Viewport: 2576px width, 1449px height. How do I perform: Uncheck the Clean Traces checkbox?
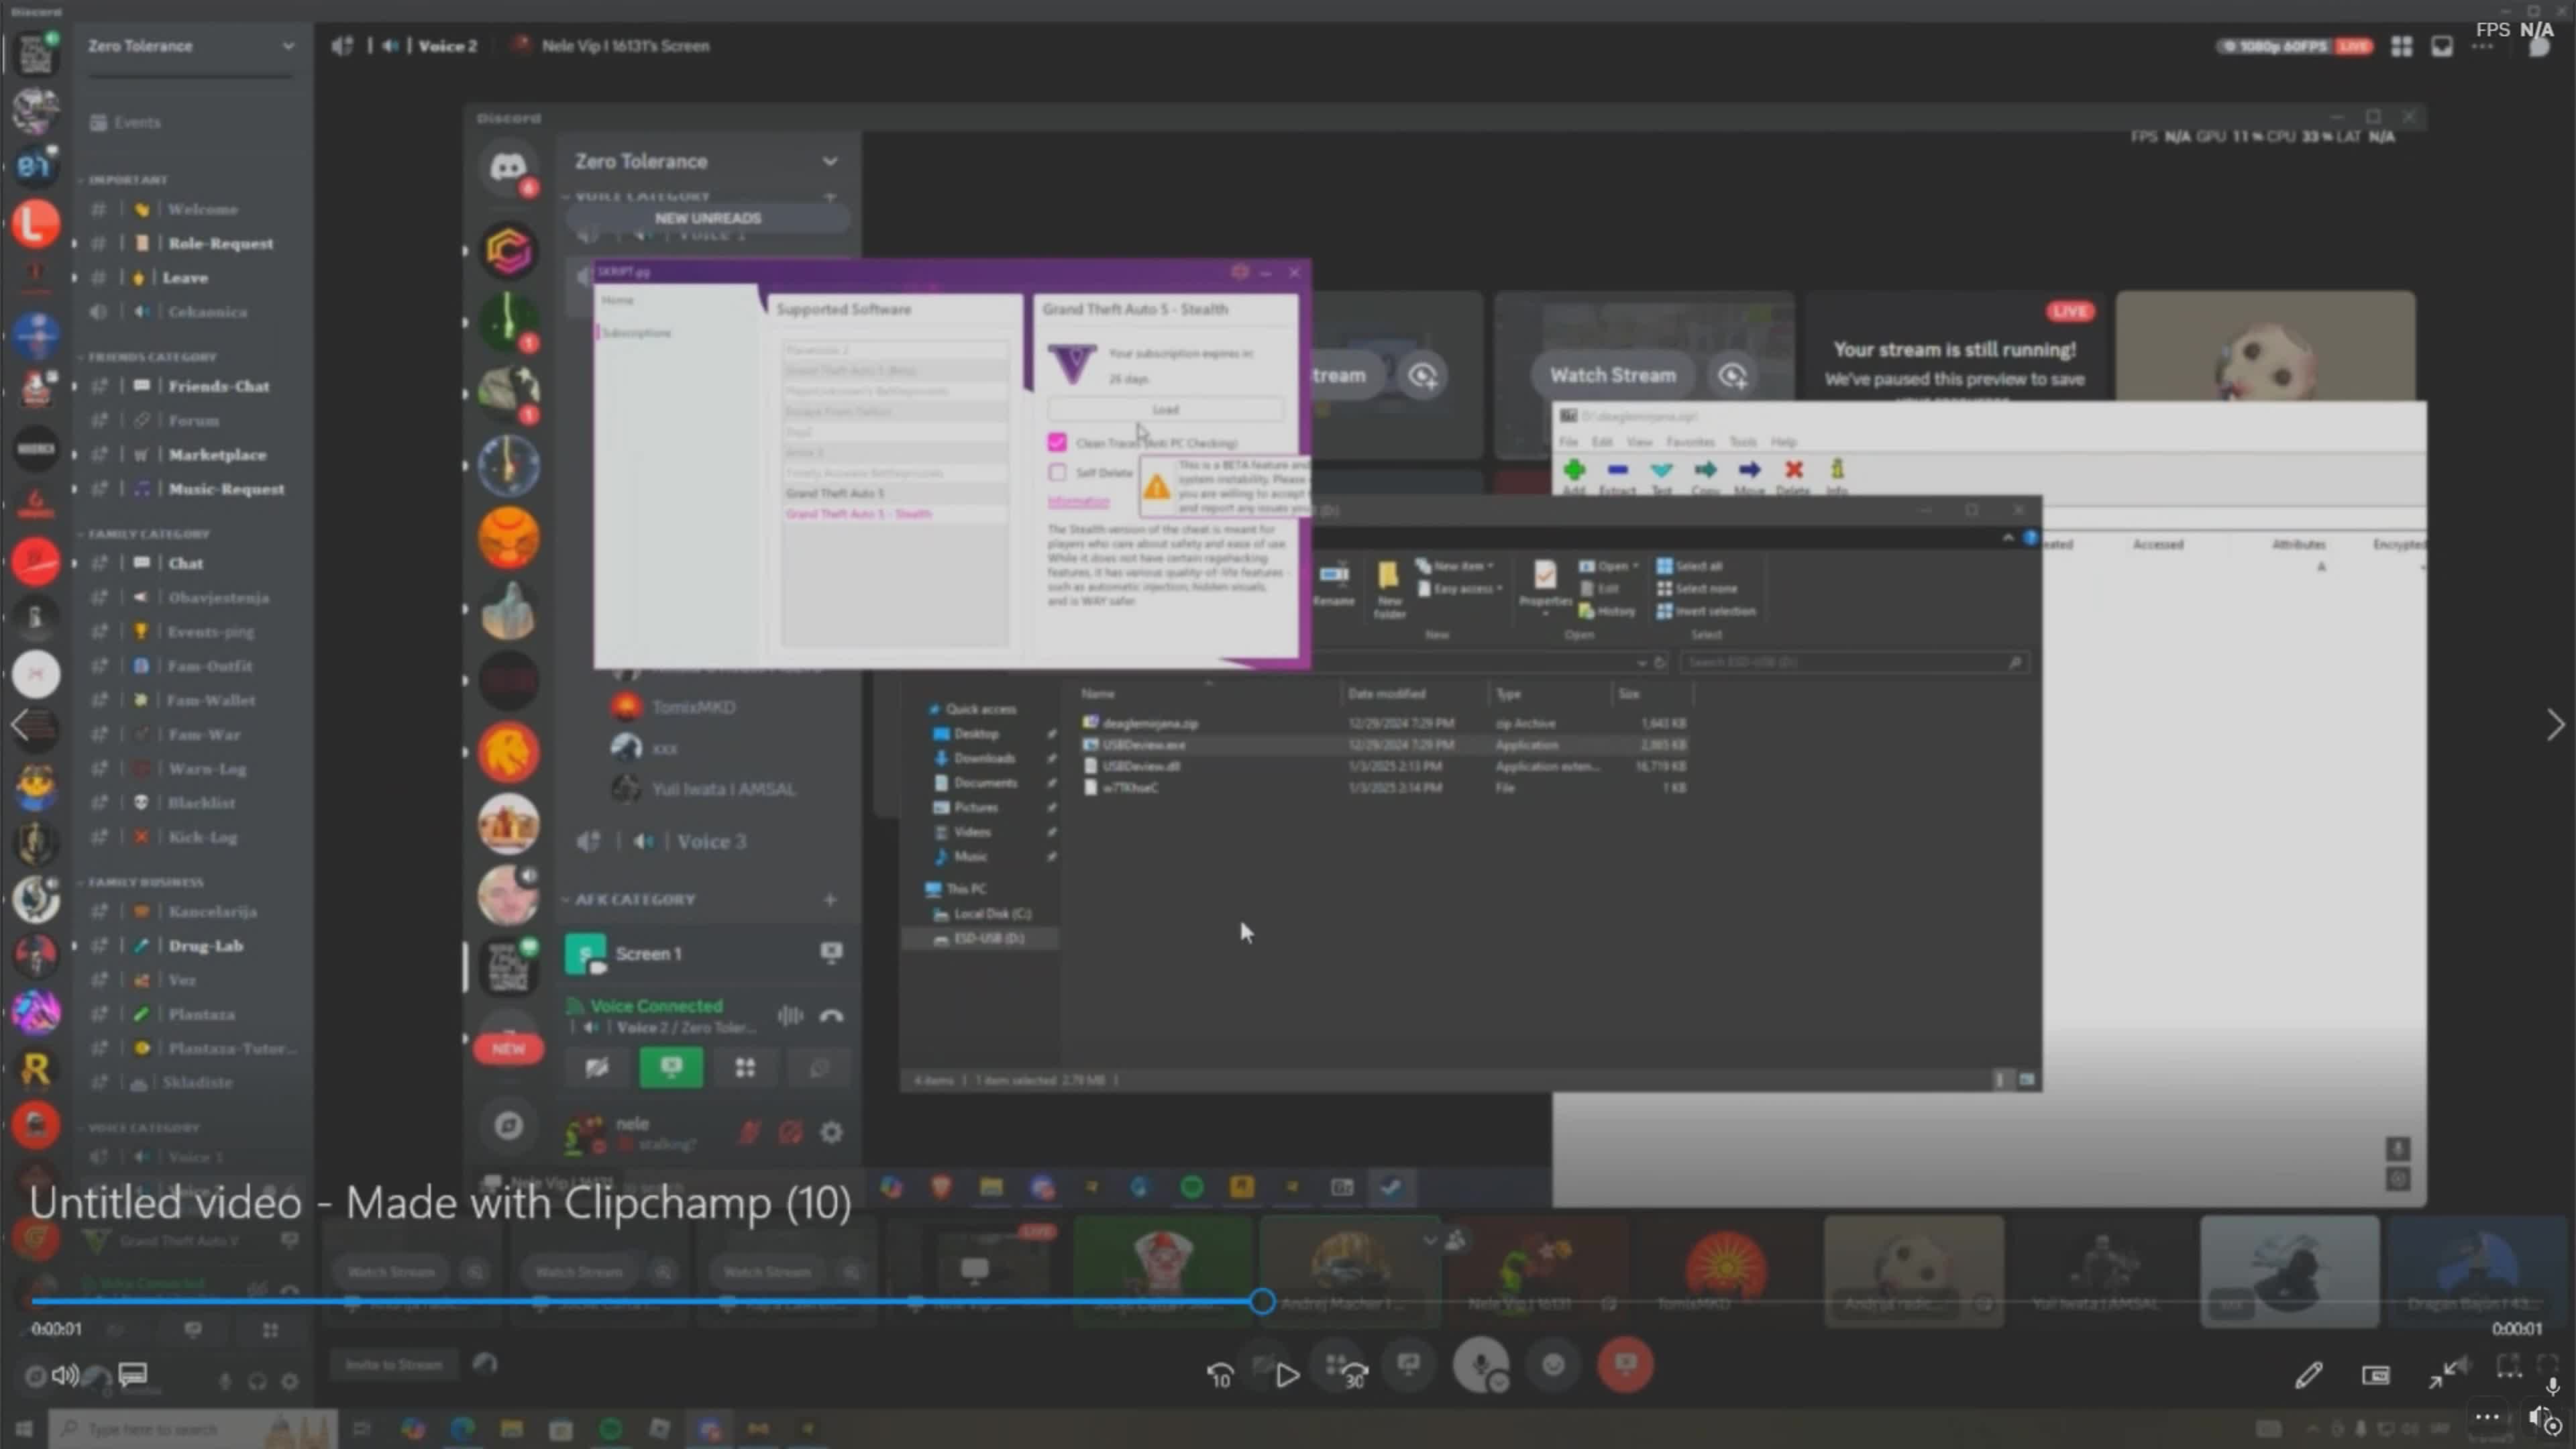[x=1057, y=442]
